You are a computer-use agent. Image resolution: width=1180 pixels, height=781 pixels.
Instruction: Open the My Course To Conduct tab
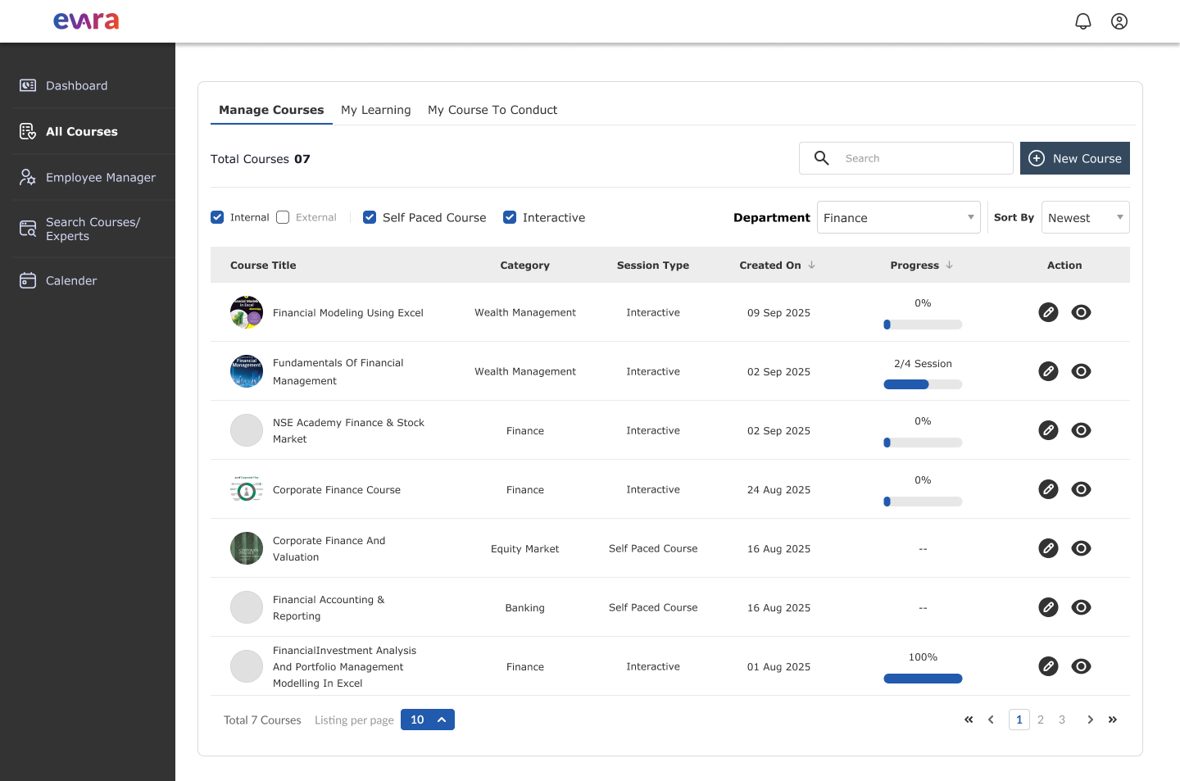point(492,109)
